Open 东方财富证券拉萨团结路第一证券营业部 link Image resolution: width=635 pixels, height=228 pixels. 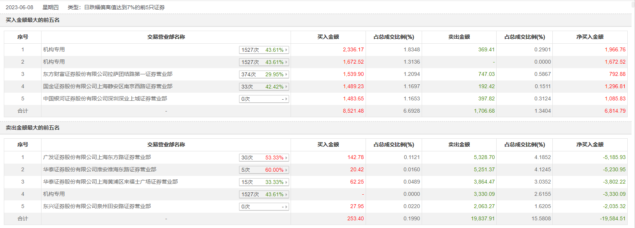108,74
